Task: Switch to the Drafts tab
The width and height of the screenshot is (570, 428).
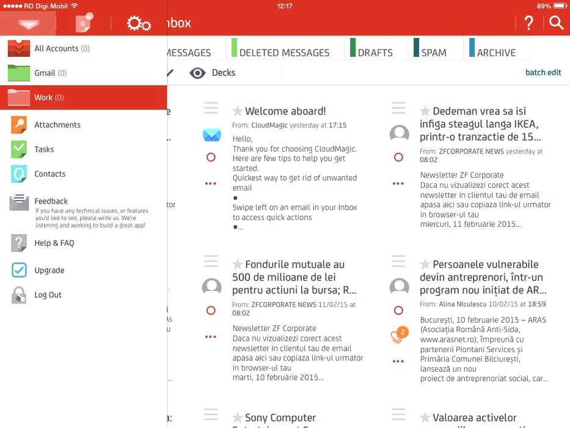Action: 375,53
